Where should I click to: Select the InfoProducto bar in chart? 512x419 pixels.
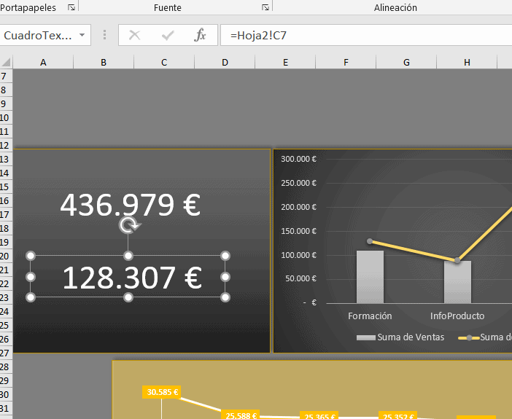(457, 282)
